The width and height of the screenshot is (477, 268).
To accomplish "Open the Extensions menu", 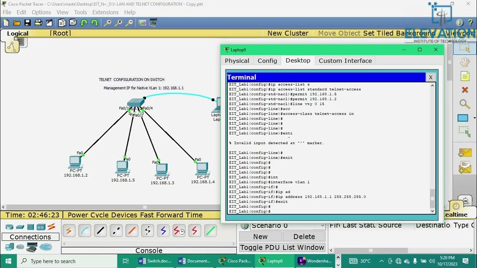I will 105,12.
